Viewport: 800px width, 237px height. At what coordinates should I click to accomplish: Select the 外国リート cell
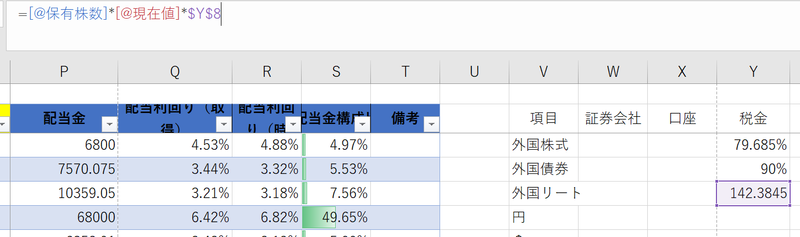coord(543,193)
